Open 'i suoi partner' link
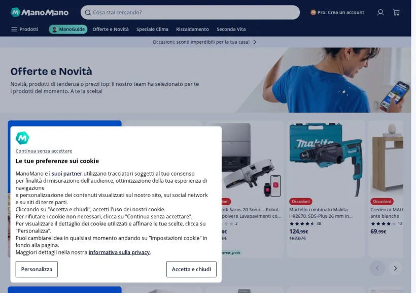 click(x=65, y=174)
